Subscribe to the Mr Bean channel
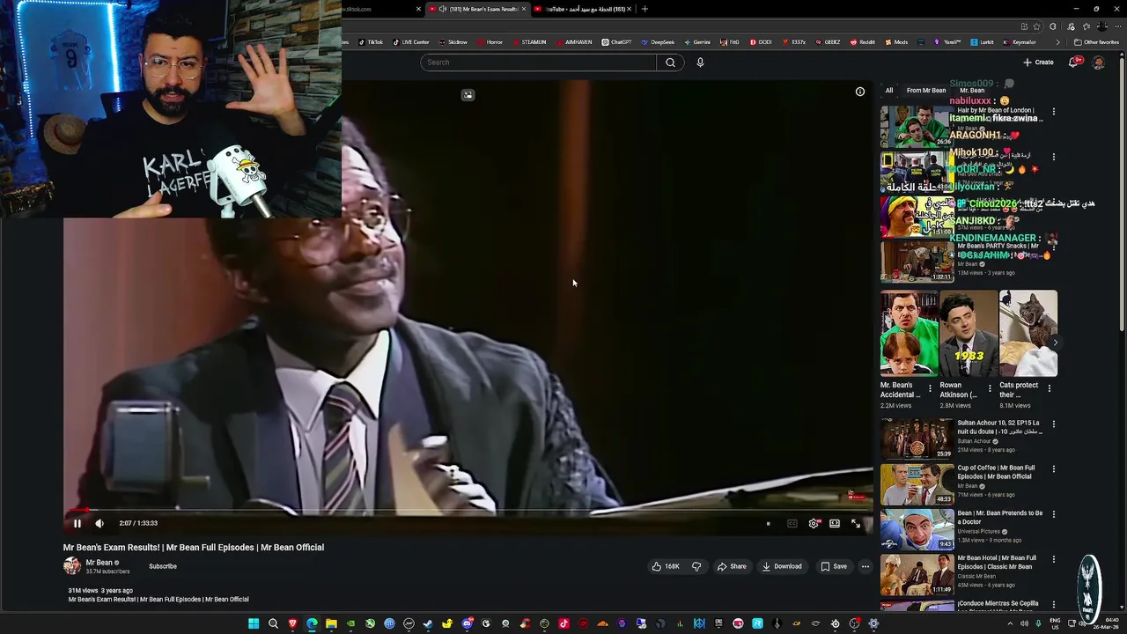The height and width of the screenshot is (634, 1127). coord(163,566)
